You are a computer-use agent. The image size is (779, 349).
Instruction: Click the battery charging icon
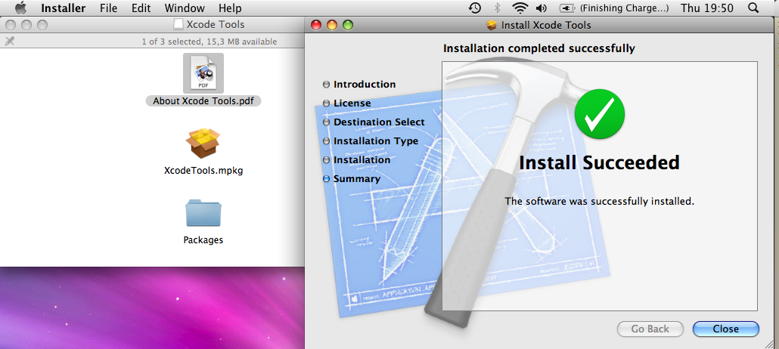tap(567, 8)
